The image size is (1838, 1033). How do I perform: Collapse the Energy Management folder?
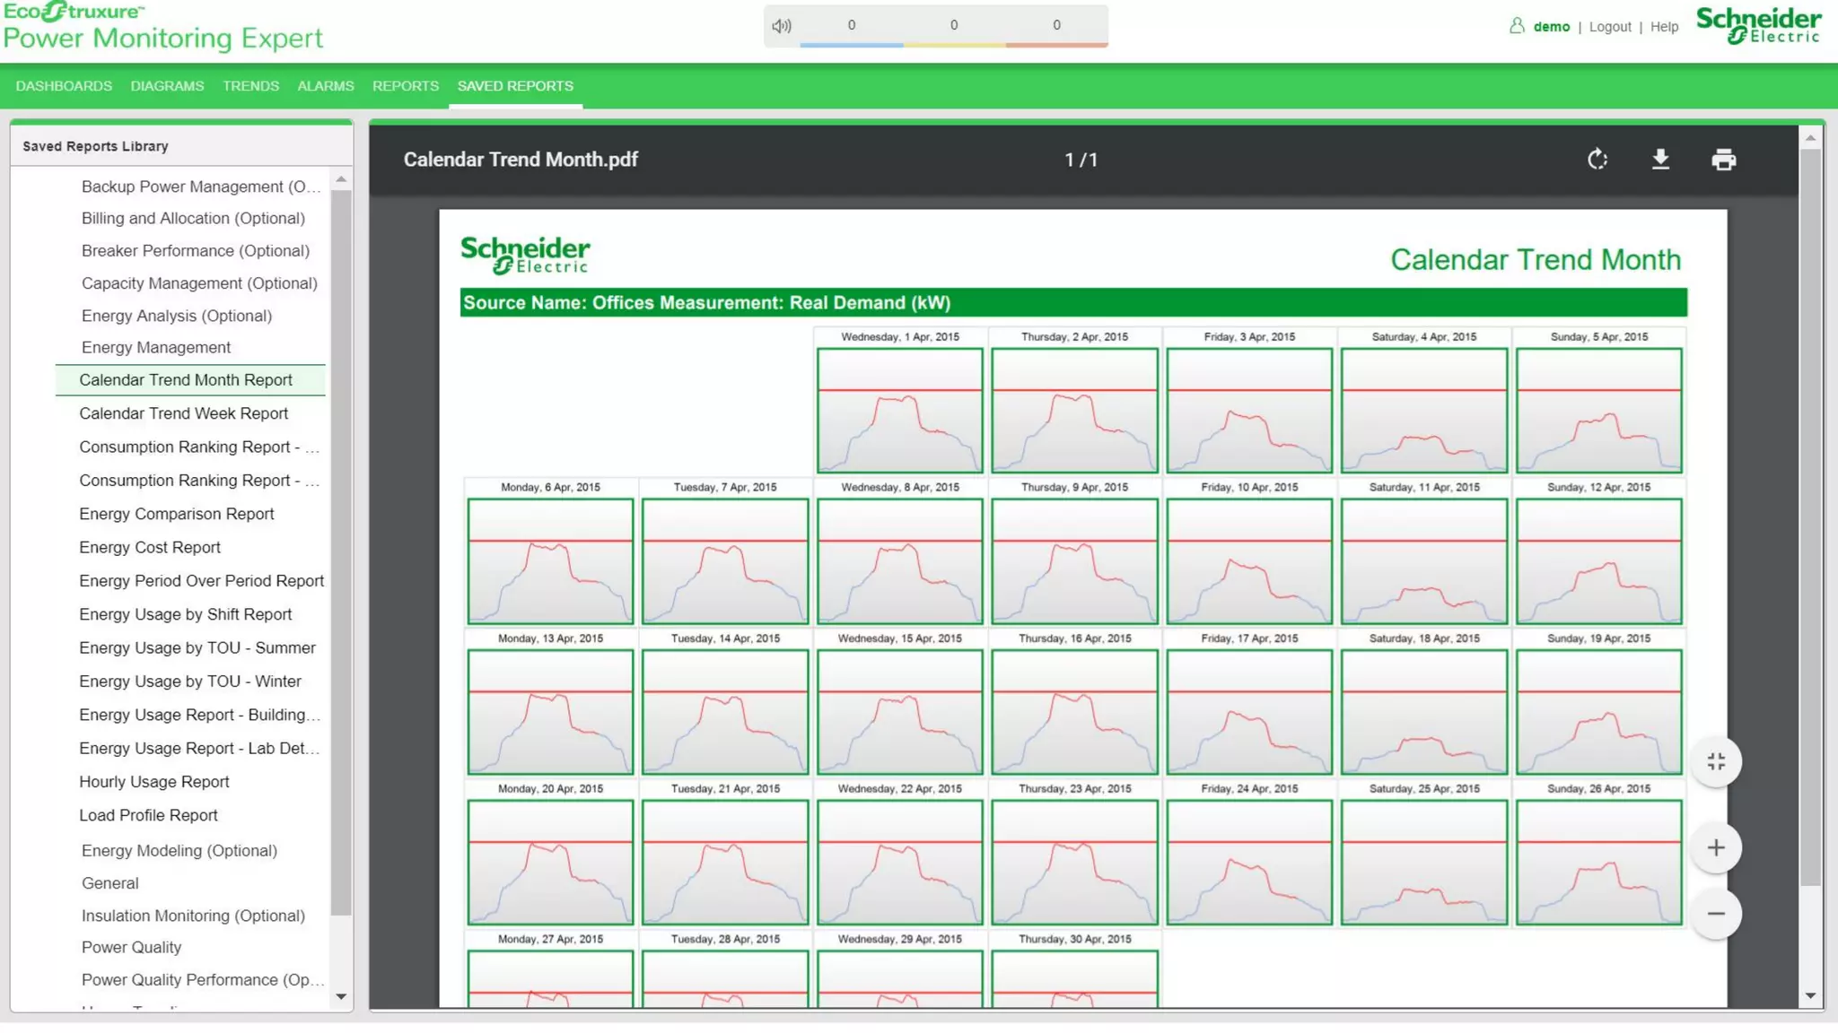coord(155,347)
